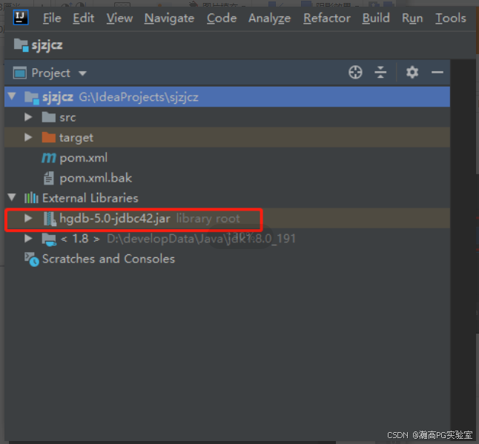The width and height of the screenshot is (479, 444).
Task: Click the IntelliJ IDEA logo icon
Action: click(x=21, y=17)
